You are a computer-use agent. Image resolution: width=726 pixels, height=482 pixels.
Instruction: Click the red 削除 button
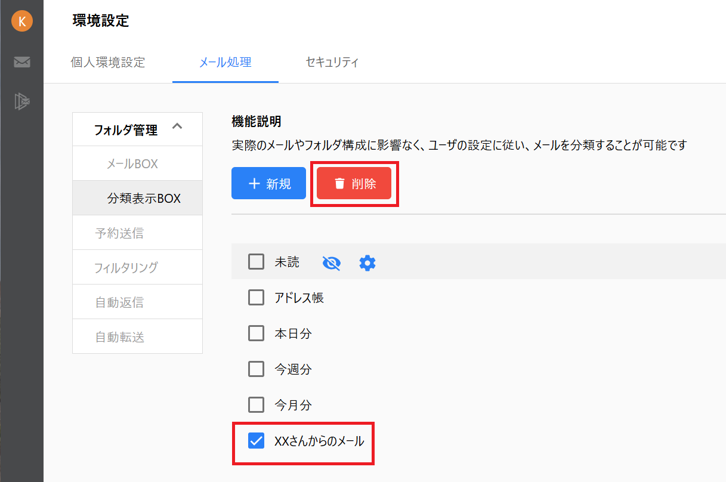354,183
